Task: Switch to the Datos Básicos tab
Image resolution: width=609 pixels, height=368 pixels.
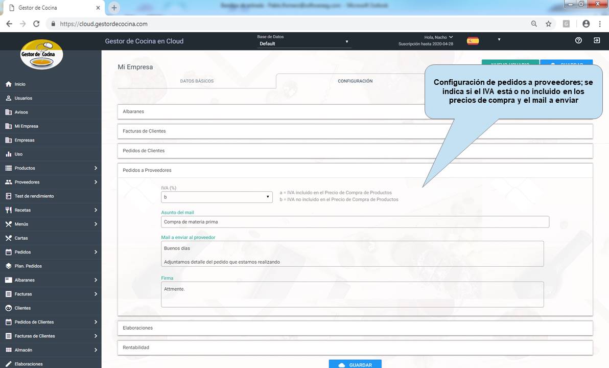Action: (197, 81)
